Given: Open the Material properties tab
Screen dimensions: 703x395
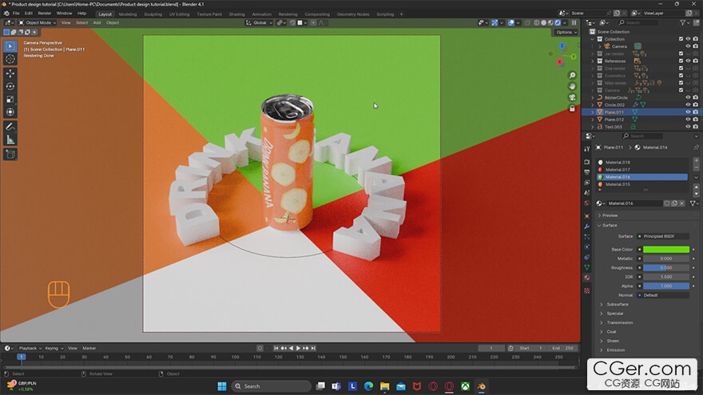Looking at the screenshot, I should point(587,278).
